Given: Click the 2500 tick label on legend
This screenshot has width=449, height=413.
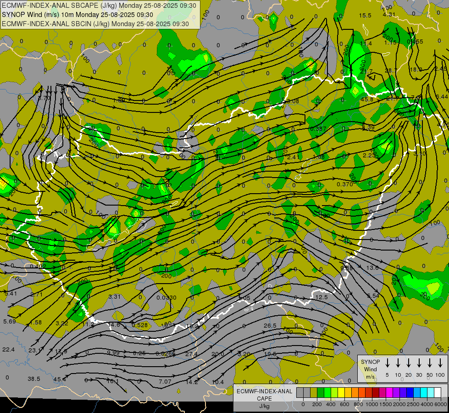Looking at the screenshot, I should [x=413, y=404].
